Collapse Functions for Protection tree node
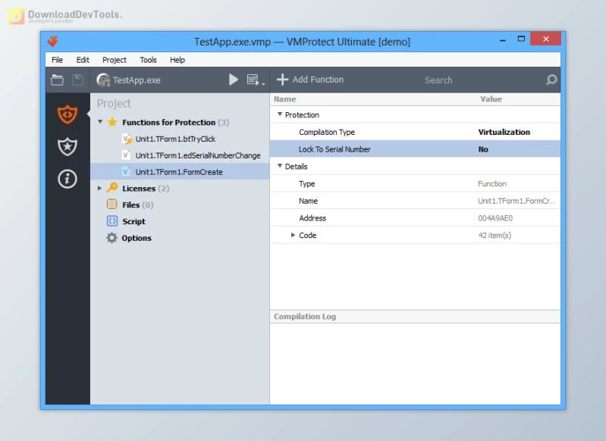This screenshot has width=606, height=441. (x=100, y=122)
